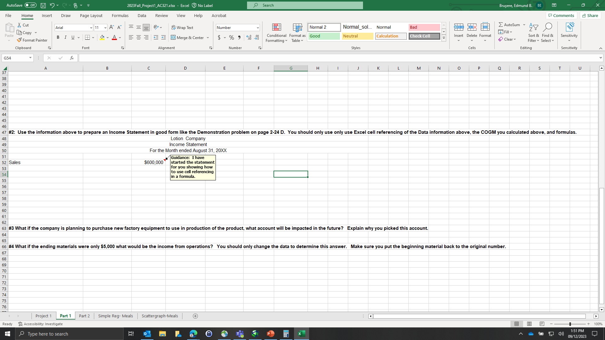Expand the Number format dropdown
This screenshot has height=340, width=605.
[258, 28]
